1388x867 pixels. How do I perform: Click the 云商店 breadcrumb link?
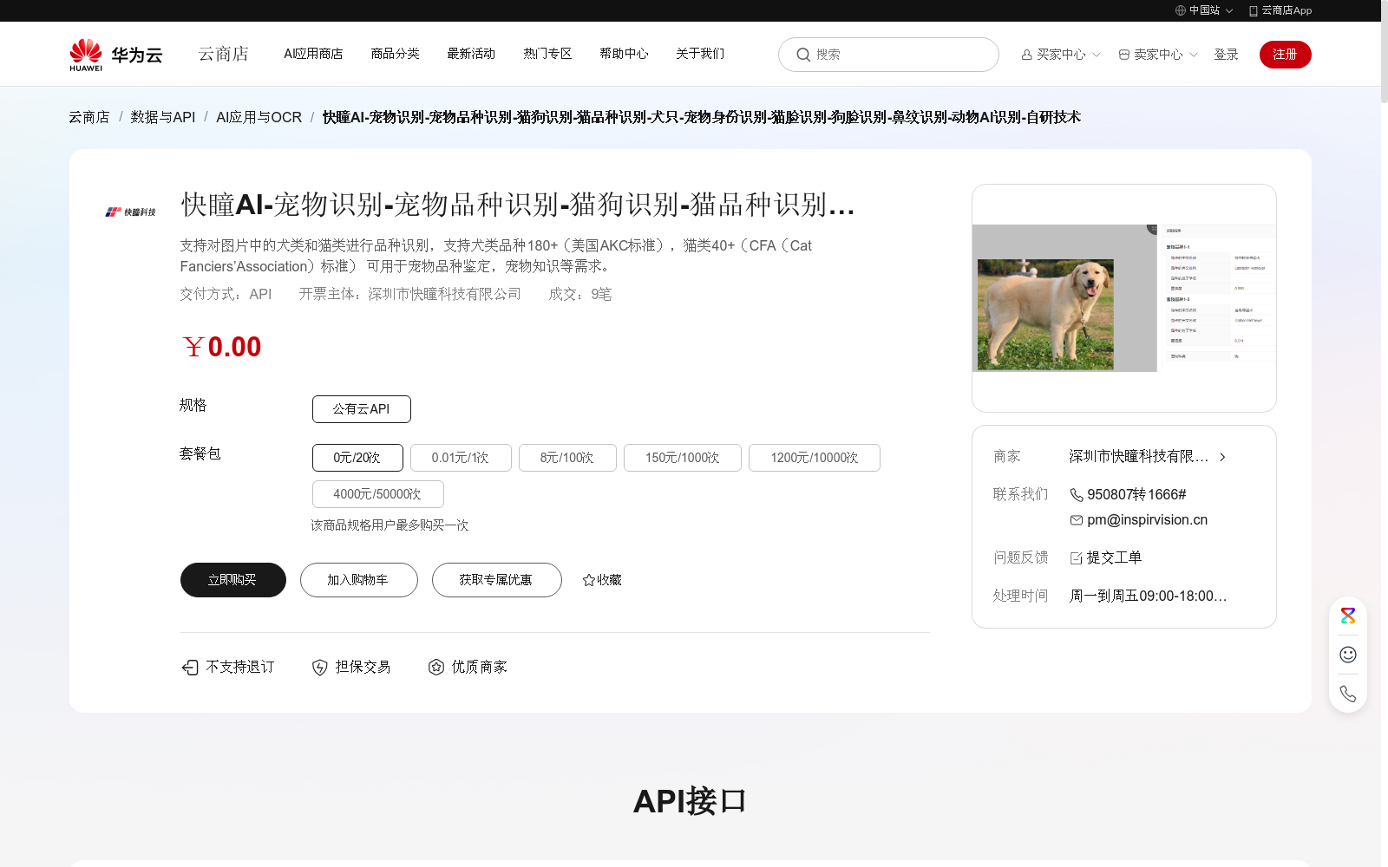[89, 117]
